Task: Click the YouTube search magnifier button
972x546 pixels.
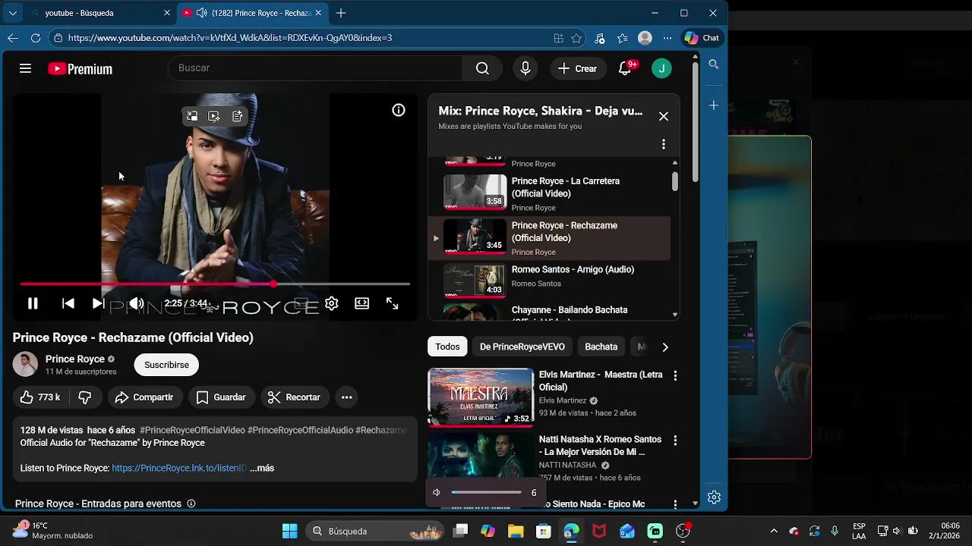Action: (x=482, y=68)
